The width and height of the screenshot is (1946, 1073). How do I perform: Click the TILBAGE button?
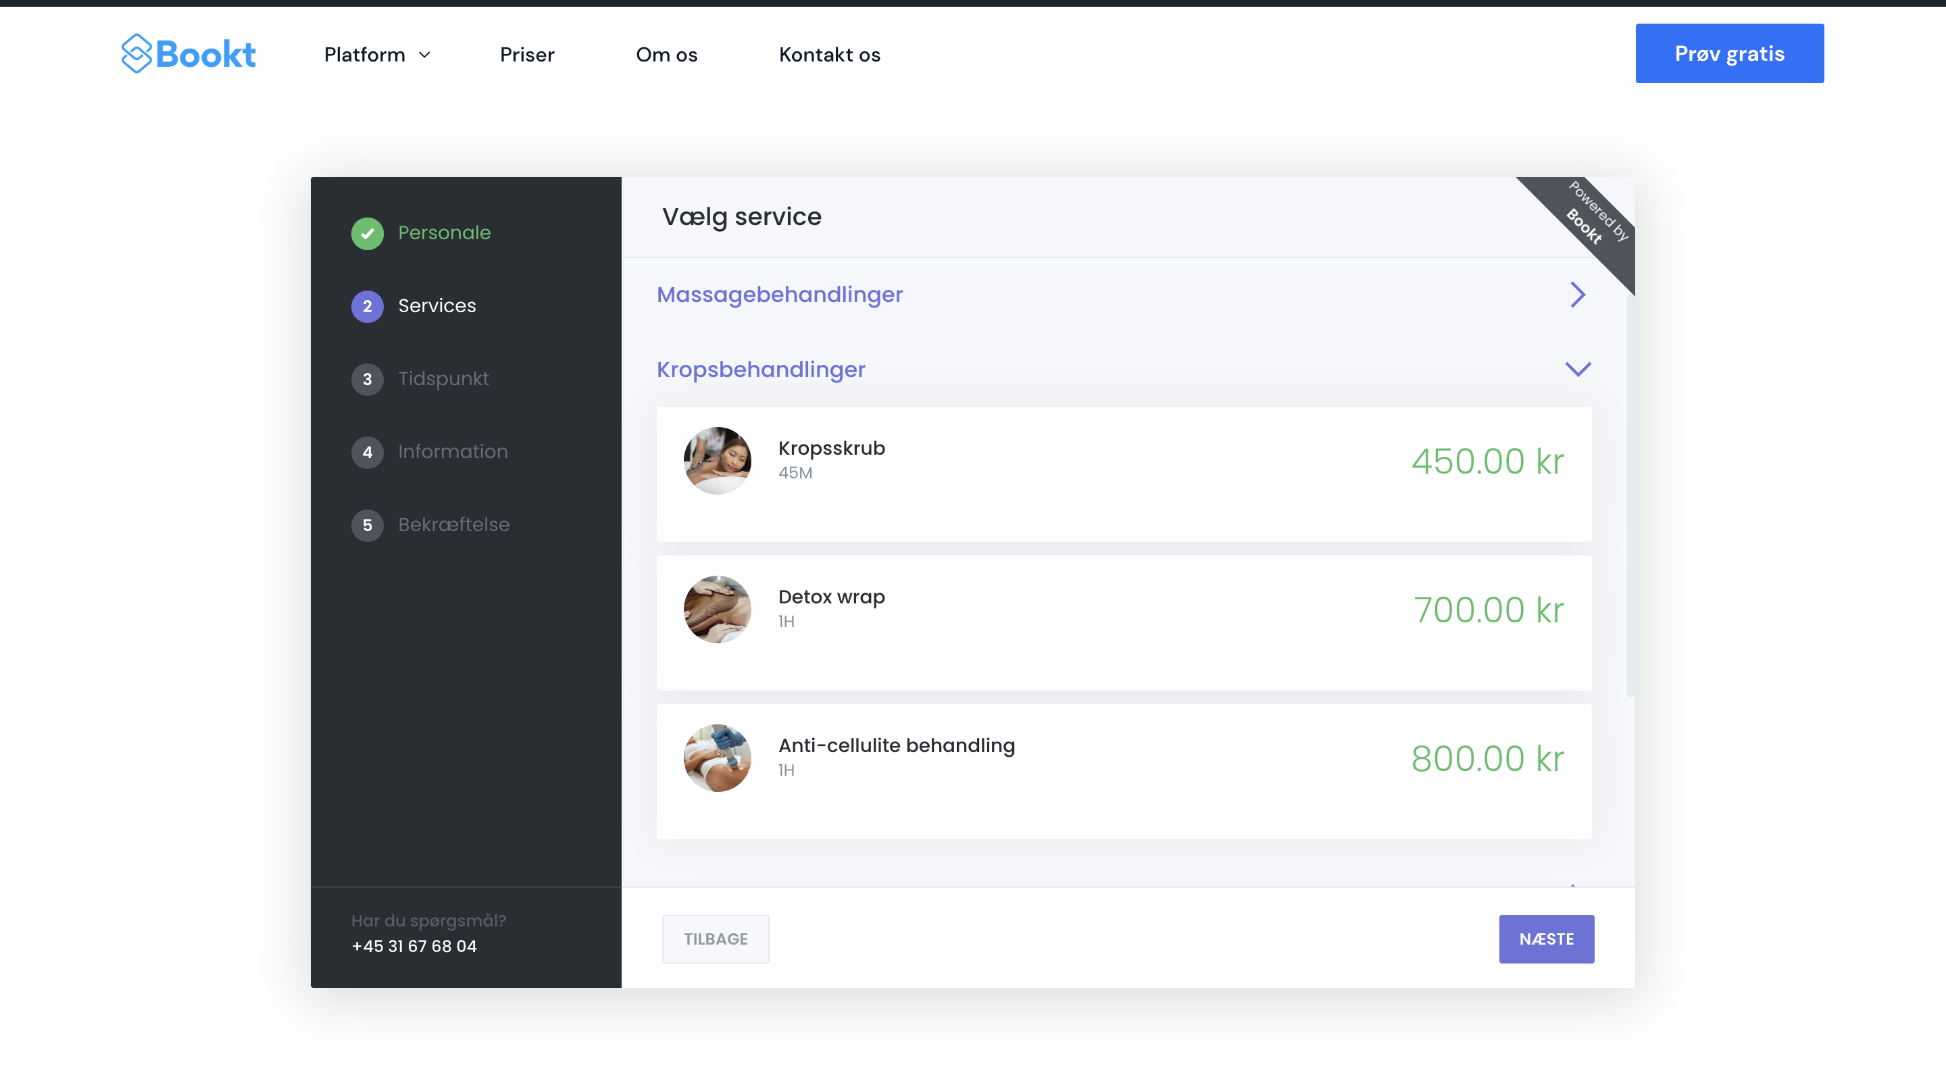click(715, 939)
